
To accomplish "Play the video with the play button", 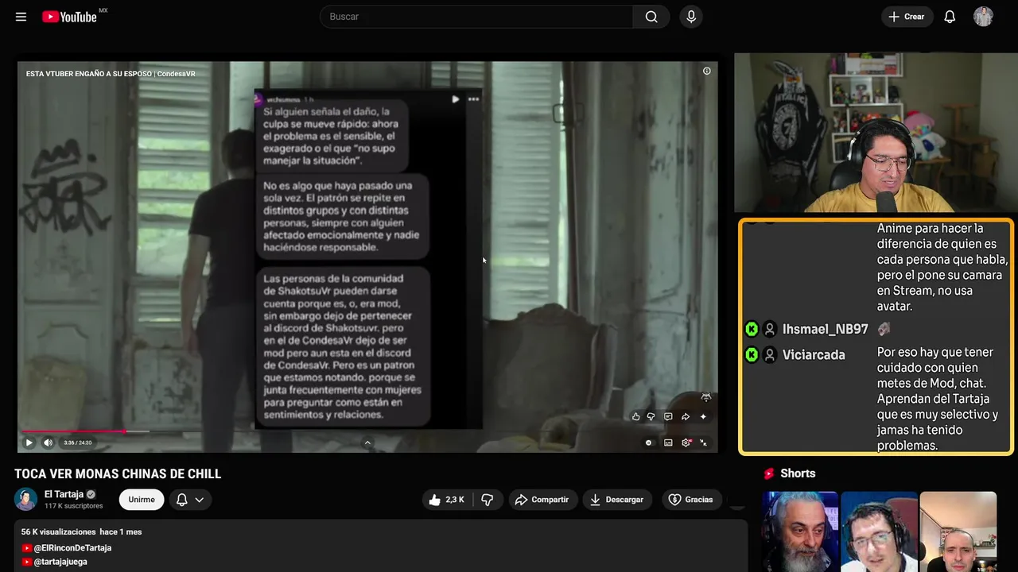I will coord(29,443).
